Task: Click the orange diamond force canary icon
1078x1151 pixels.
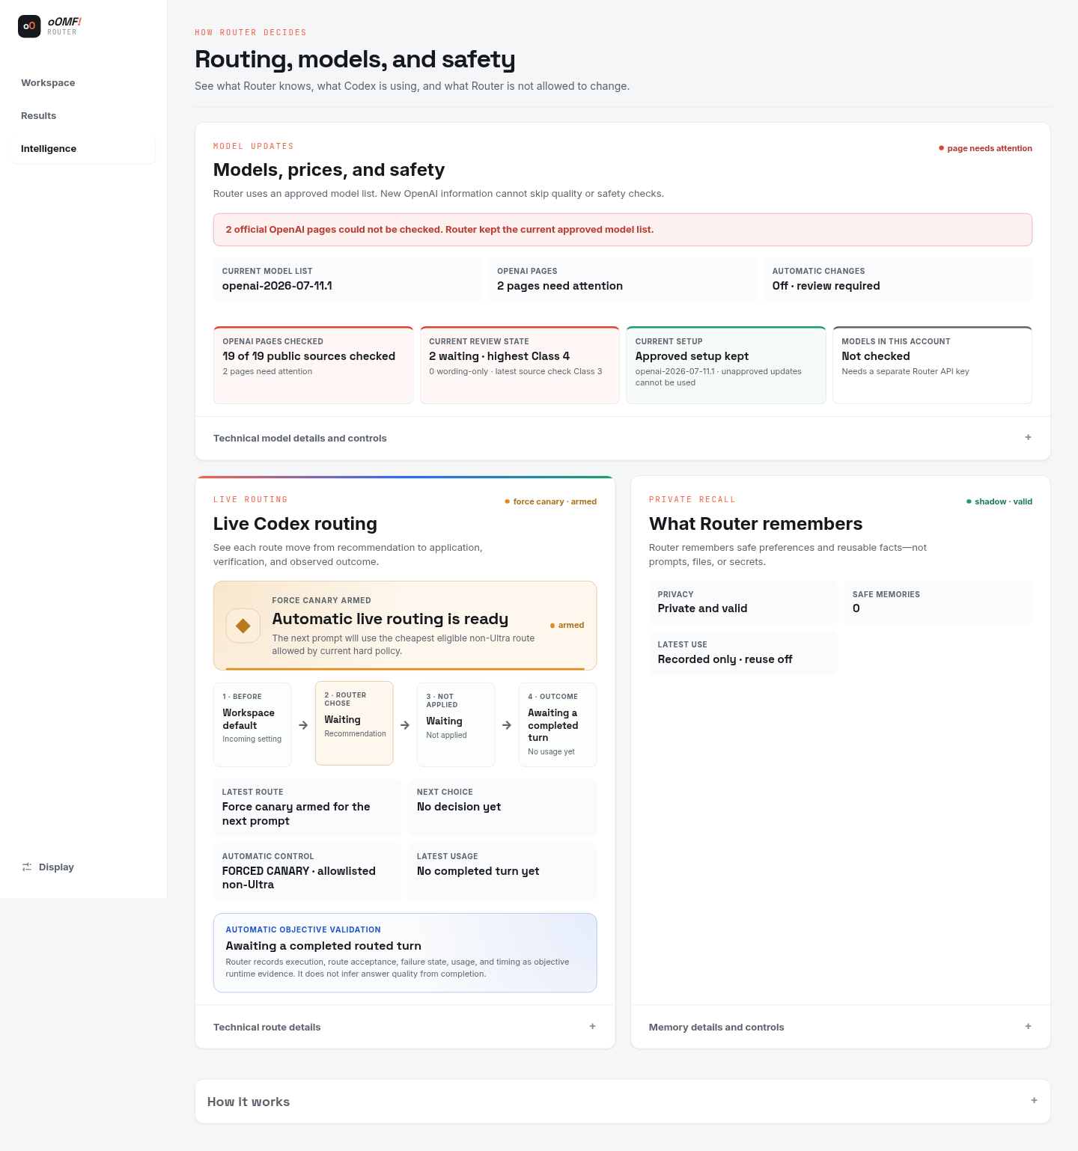Action: (243, 626)
